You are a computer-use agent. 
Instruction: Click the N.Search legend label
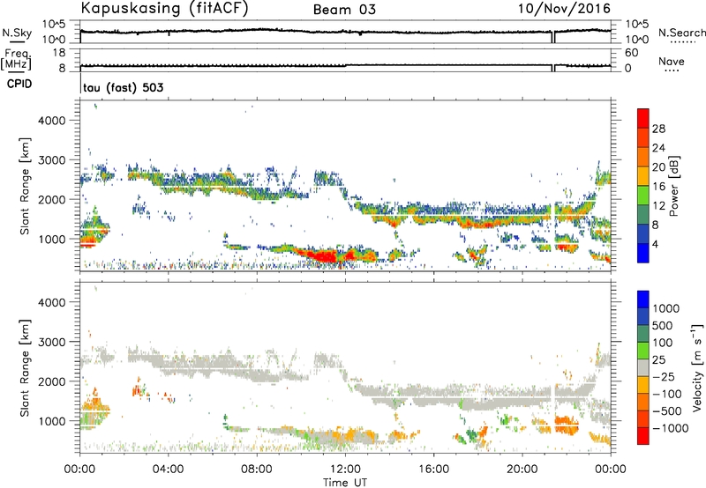coord(681,33)
